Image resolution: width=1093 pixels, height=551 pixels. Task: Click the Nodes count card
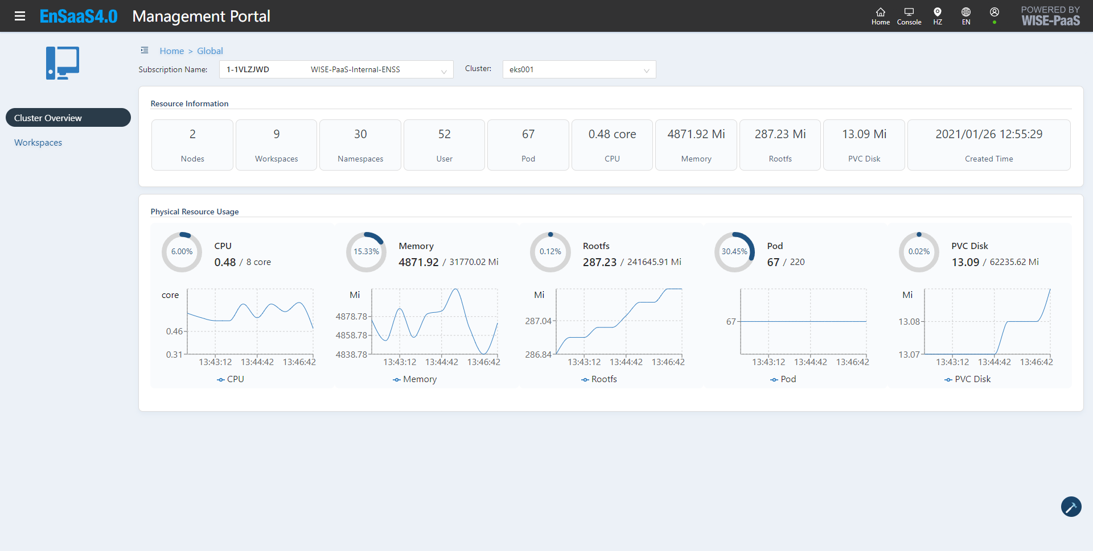tap(192, 145)
